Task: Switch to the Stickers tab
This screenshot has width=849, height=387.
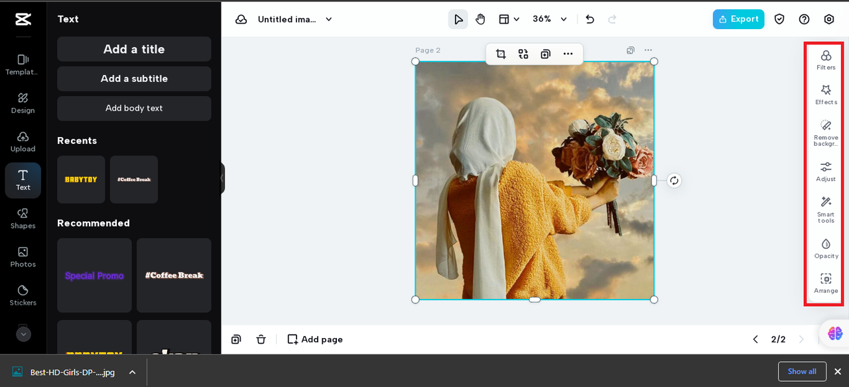Action: pyautogui.click(x=23, y=294)
